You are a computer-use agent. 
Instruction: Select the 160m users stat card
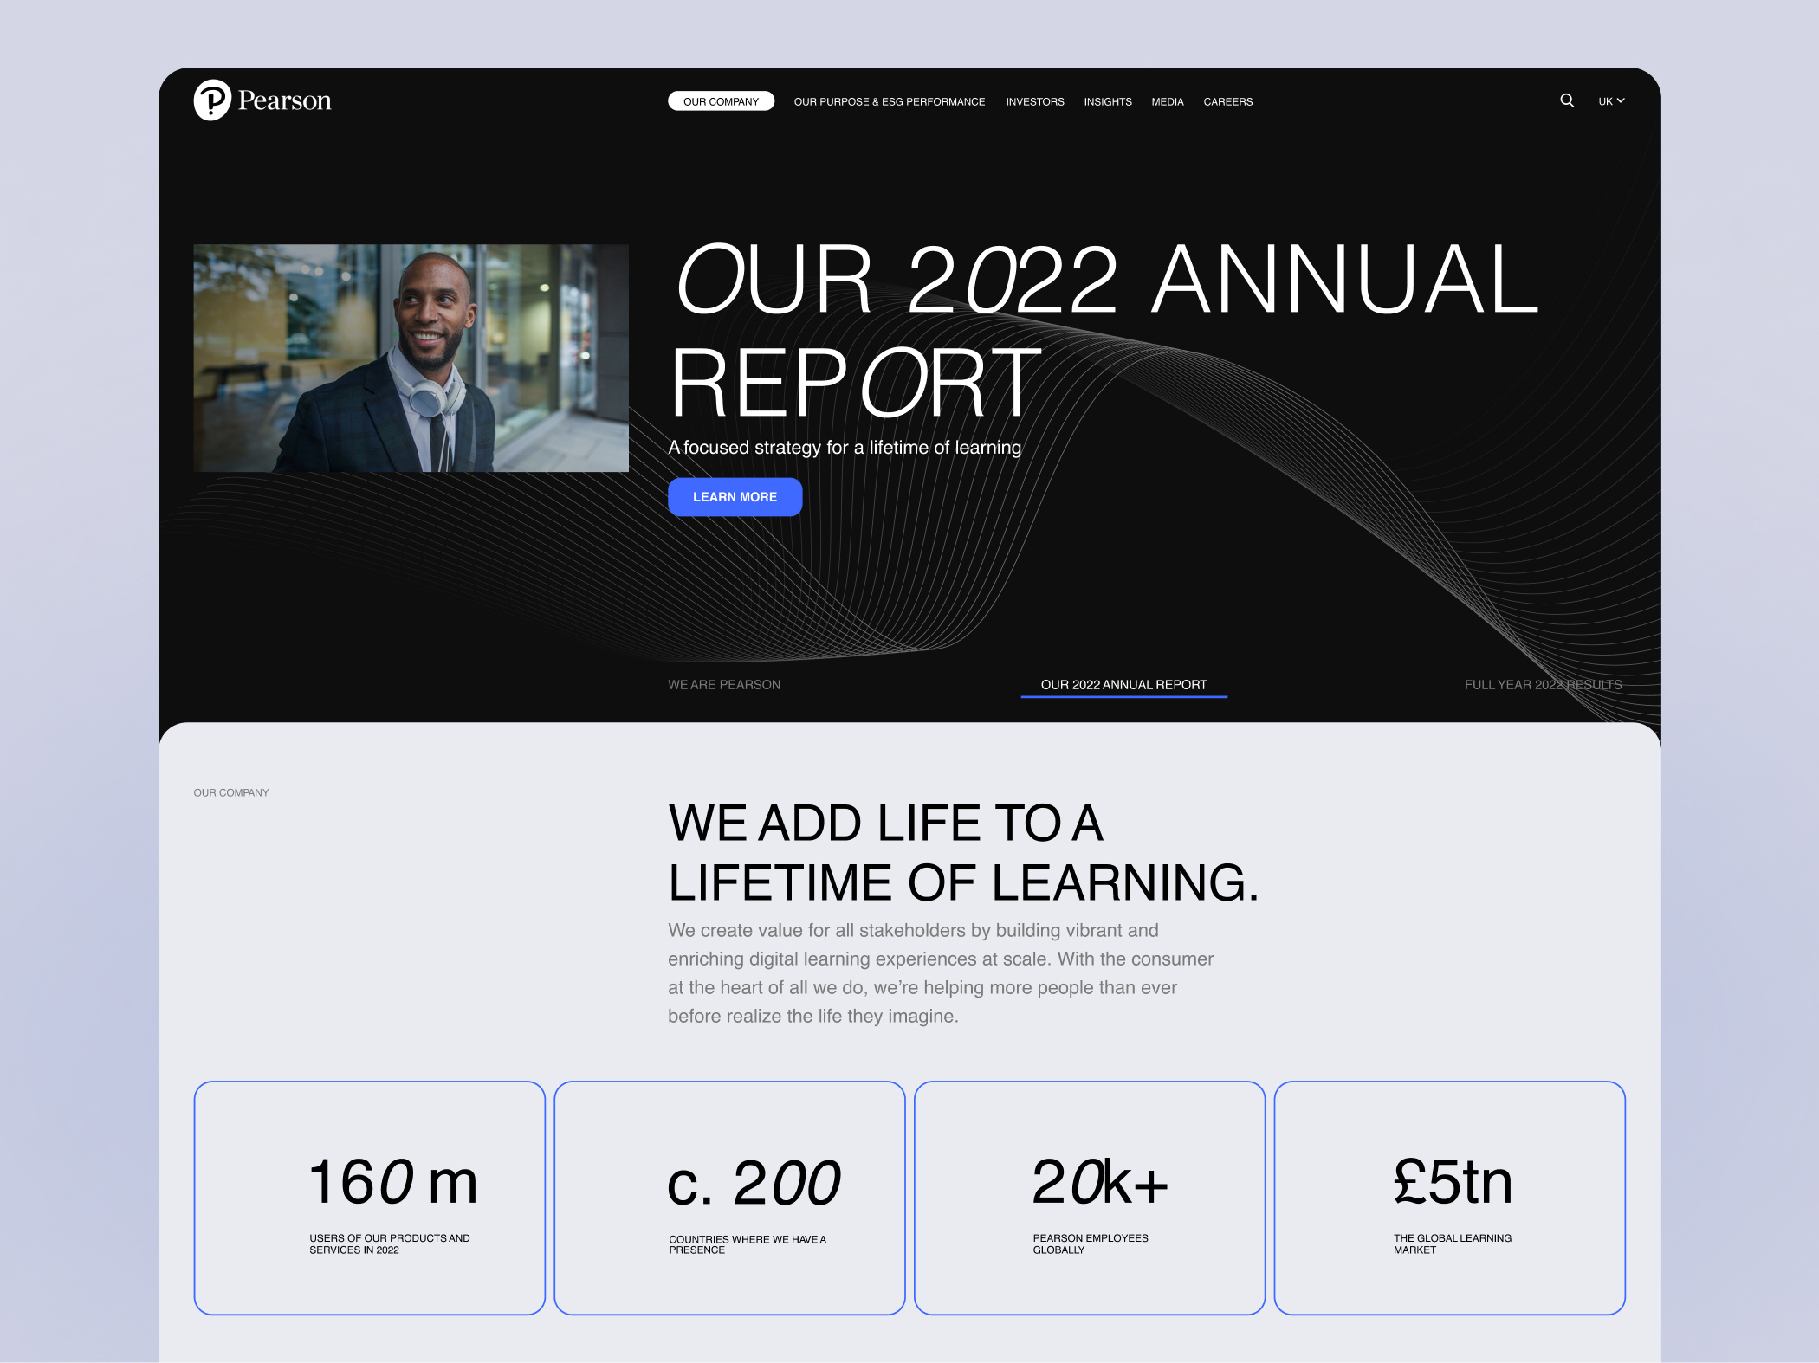[x=369, y=1198]
